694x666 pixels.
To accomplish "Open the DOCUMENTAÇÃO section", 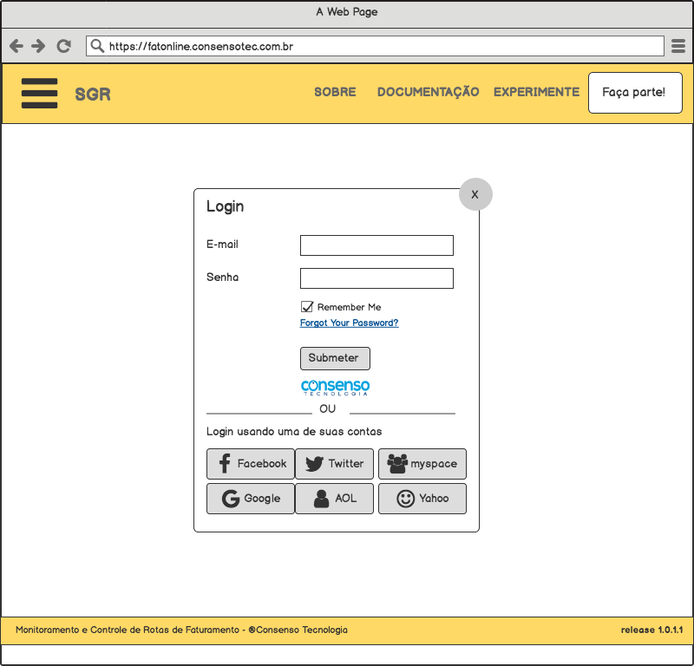I will [x=429, y=92].
